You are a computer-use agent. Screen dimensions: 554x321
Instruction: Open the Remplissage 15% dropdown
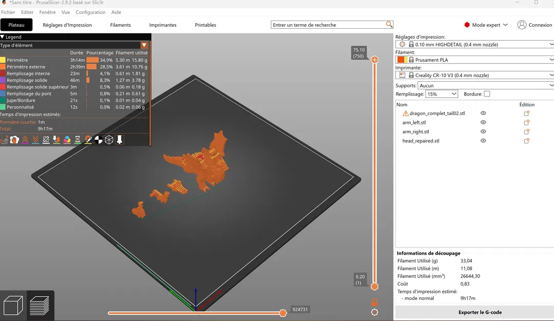(442, 94)
